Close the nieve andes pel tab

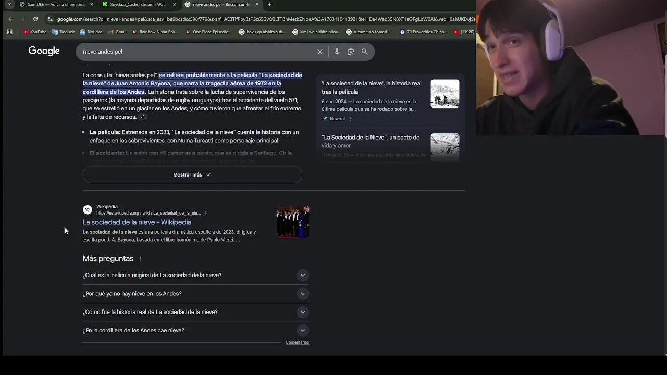point(257,4)
